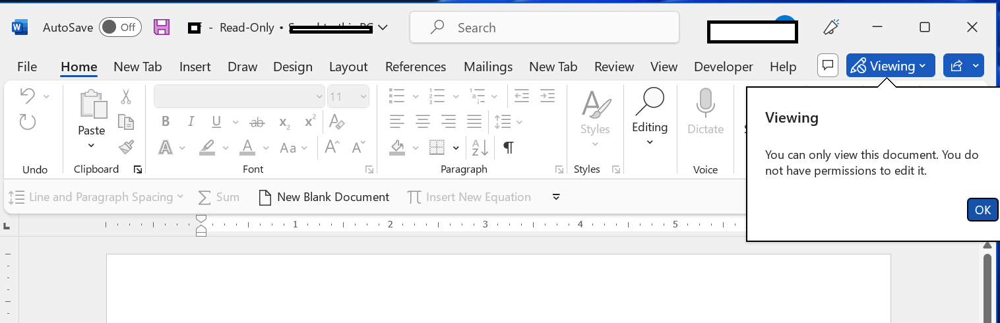
Task: Click the Increase Indent icon
Action: (547, 96)
